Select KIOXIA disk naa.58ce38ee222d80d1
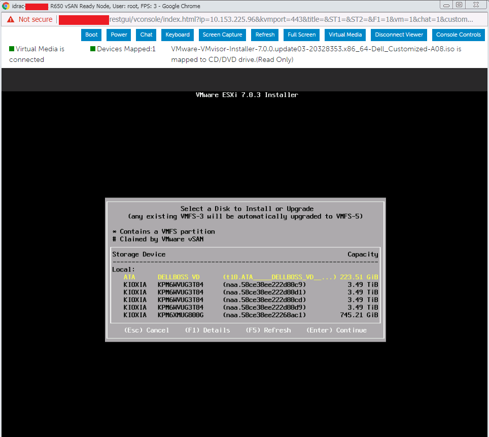 pos(245,292)
